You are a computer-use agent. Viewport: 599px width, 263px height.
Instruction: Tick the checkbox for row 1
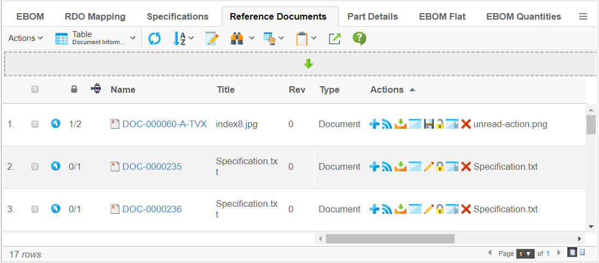(x=35, y=124)
